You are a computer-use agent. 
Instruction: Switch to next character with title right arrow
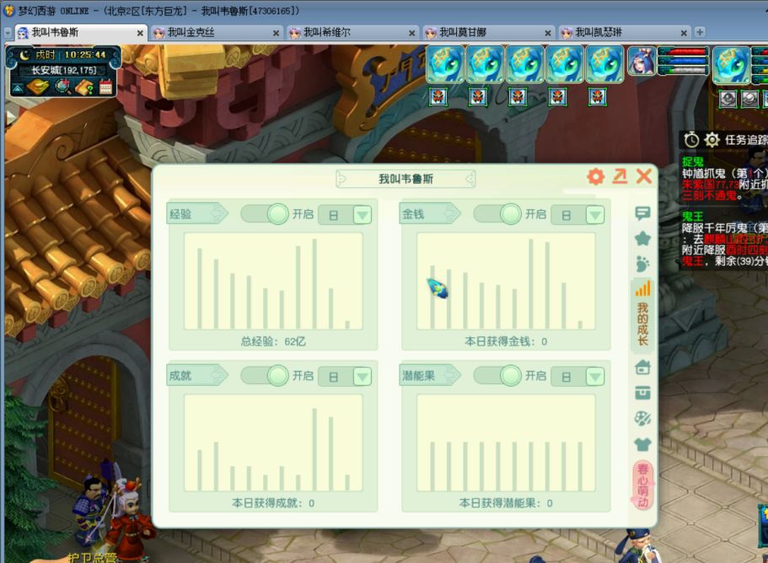coord(470,179)
